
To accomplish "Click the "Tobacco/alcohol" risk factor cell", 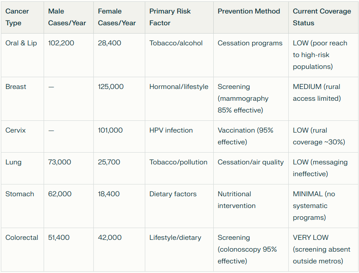I will pos(176,43).
